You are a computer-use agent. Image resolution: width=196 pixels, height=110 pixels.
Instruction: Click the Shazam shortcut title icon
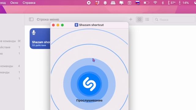76,25
